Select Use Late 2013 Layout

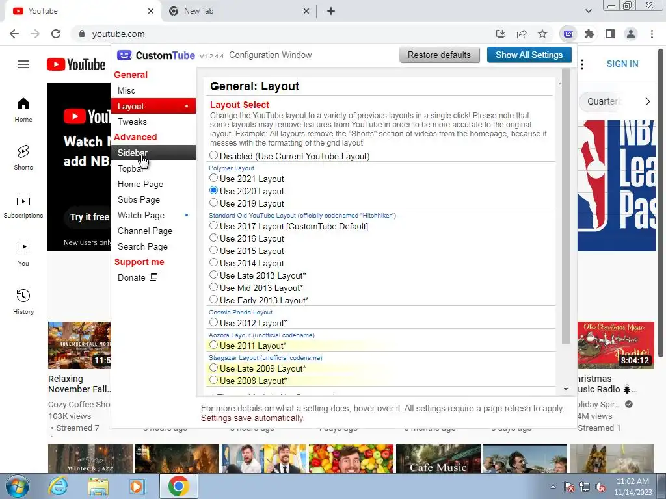pos(213,275)
